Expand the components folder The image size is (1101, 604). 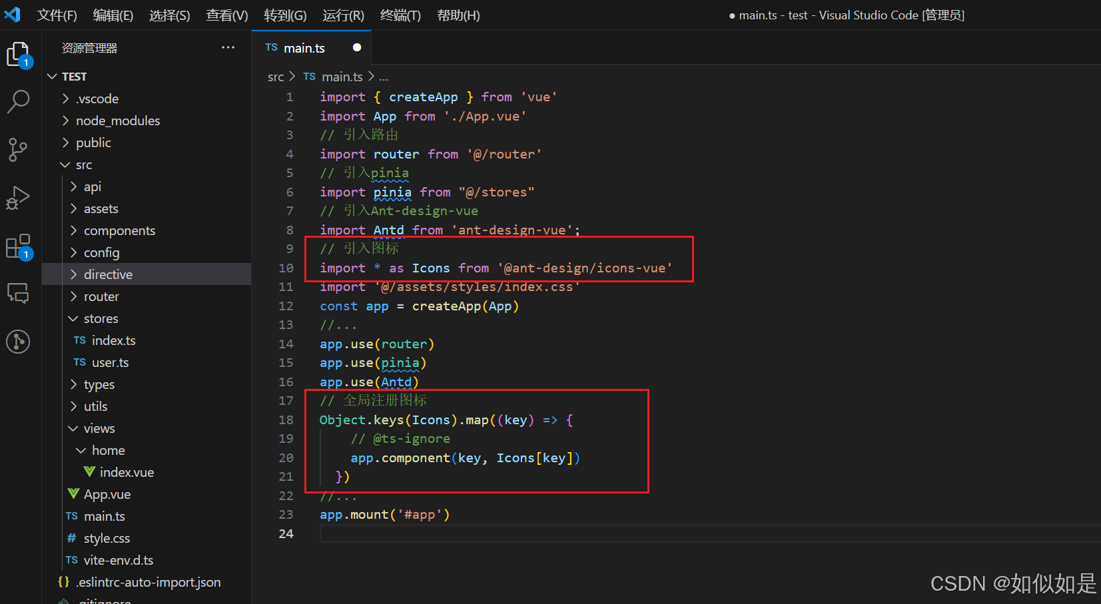pos(74,230)
